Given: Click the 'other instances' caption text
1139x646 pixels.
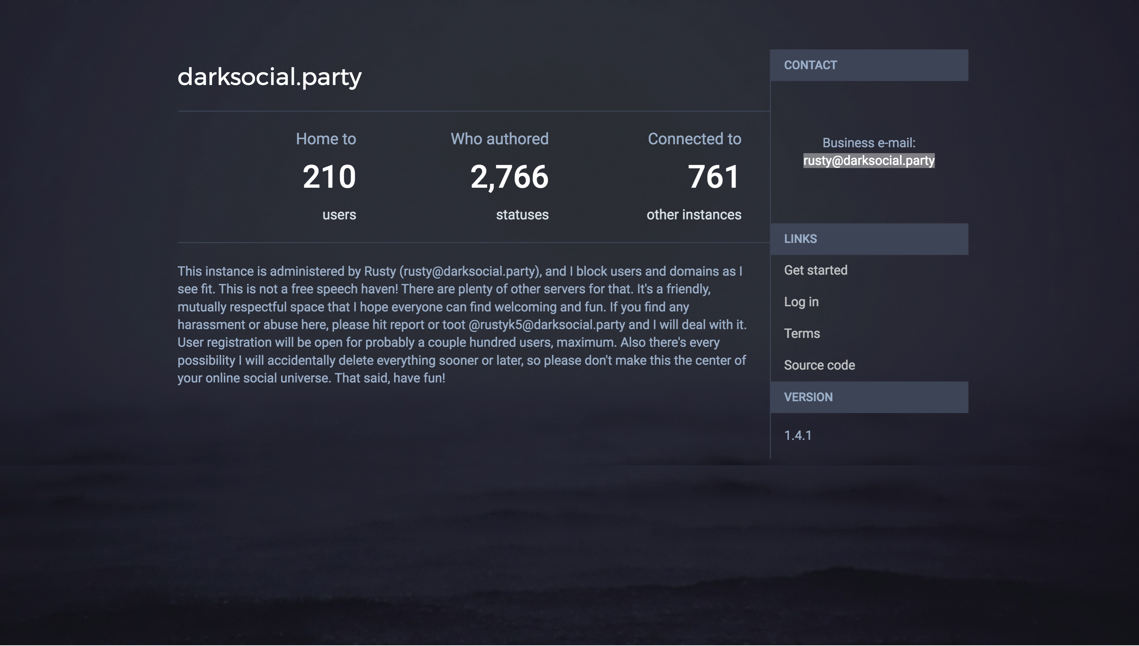Looking at the screenshot, I should 694,215.
